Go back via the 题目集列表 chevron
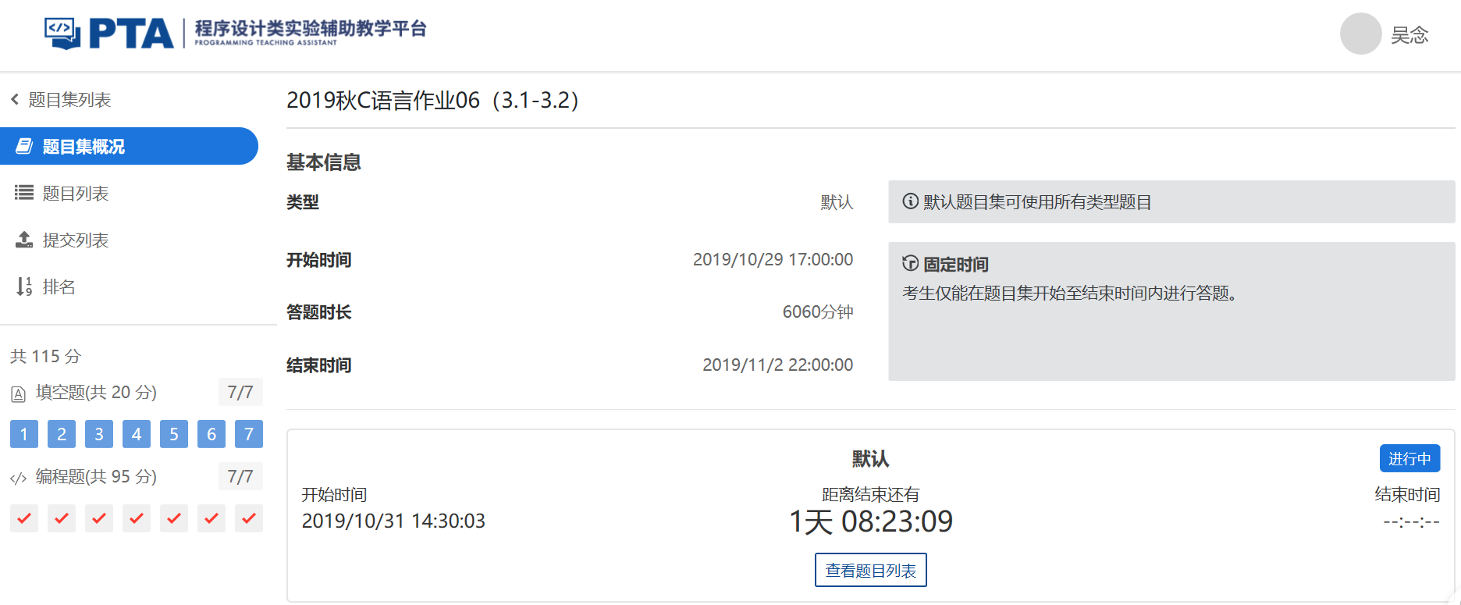This screenshot has width=1461, height=605. (15, 99)
